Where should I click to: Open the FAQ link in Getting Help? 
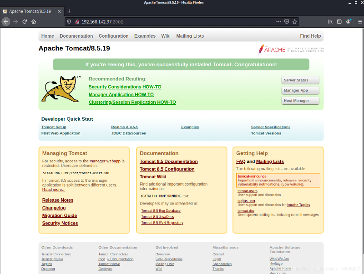[x=241, y=161]
